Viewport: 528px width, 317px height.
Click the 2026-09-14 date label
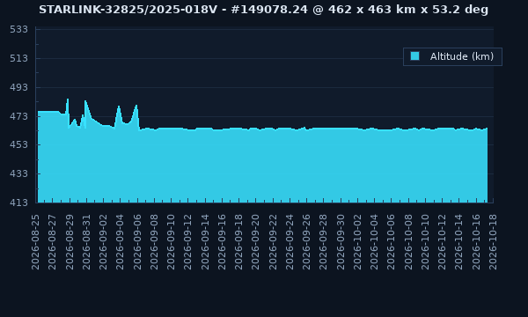(x=205, y=242)
